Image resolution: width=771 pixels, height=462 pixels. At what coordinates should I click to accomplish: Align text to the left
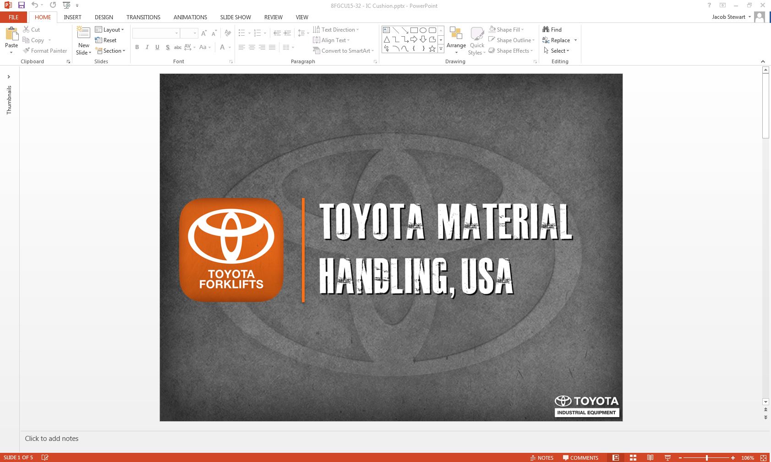tap(241, 47)
